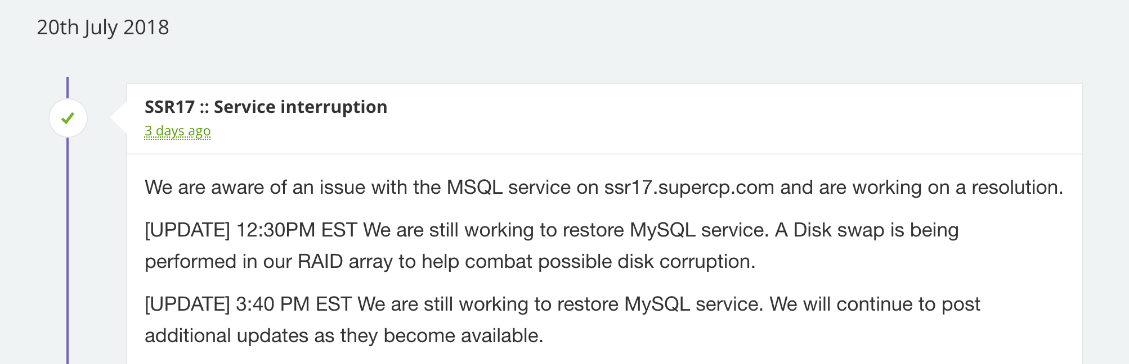Click the "[UPDATE]" tag before 3:40 PM EST
The width and height of the screenshot is (1129, 364).
coord(187,304)
